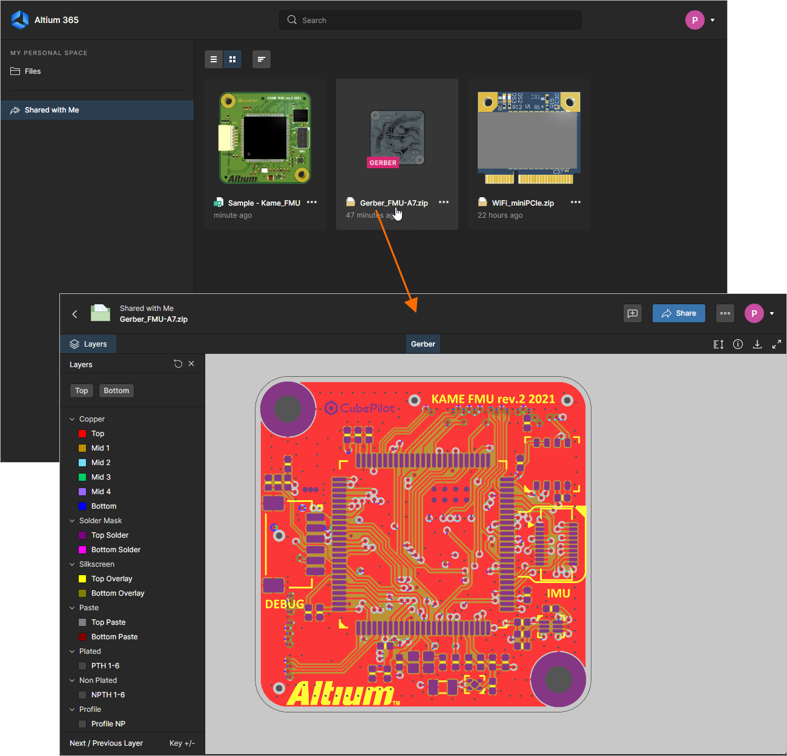
Task: Collapse the Solder Mask group
Action: [72, 520]
